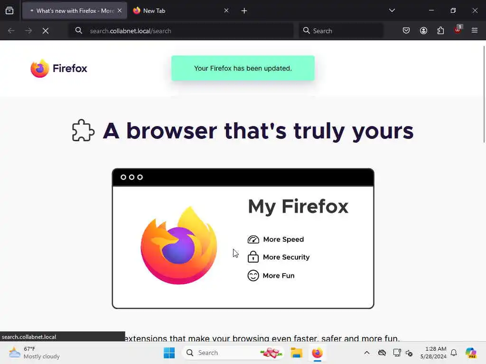Open the Copilot preview icon
486x364 pixels.
(471, 353)
